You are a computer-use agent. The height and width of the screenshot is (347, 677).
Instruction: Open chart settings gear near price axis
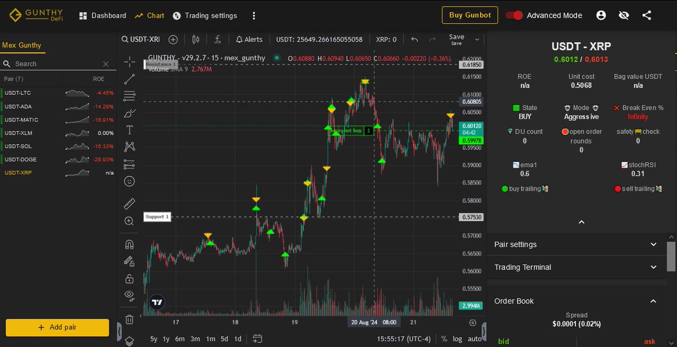tap(472, 323)
